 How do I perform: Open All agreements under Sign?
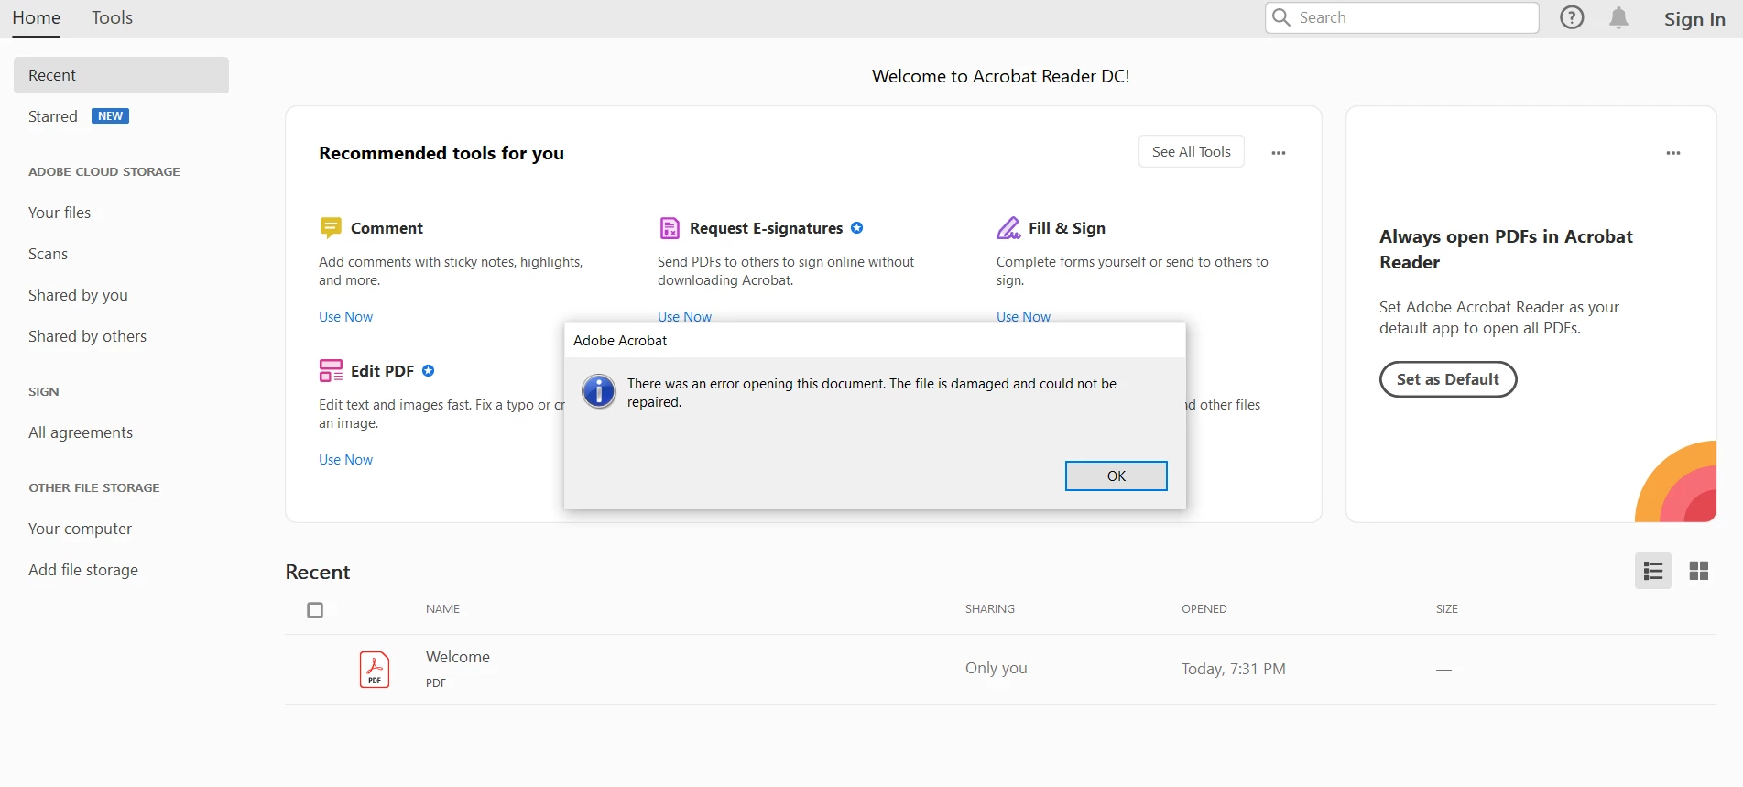pyautogui.click(x=81, y=432)
